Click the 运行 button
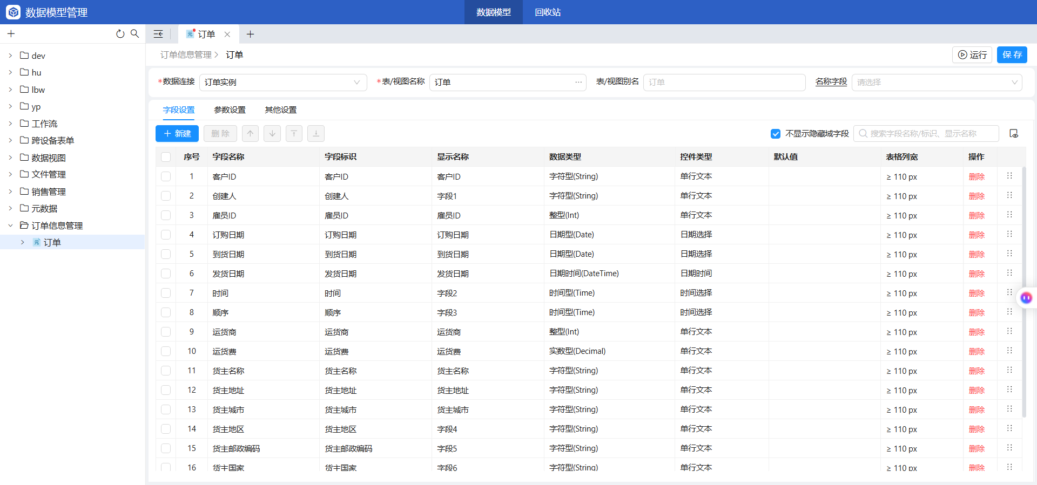 pyautogui.click(x=972, y=54)
